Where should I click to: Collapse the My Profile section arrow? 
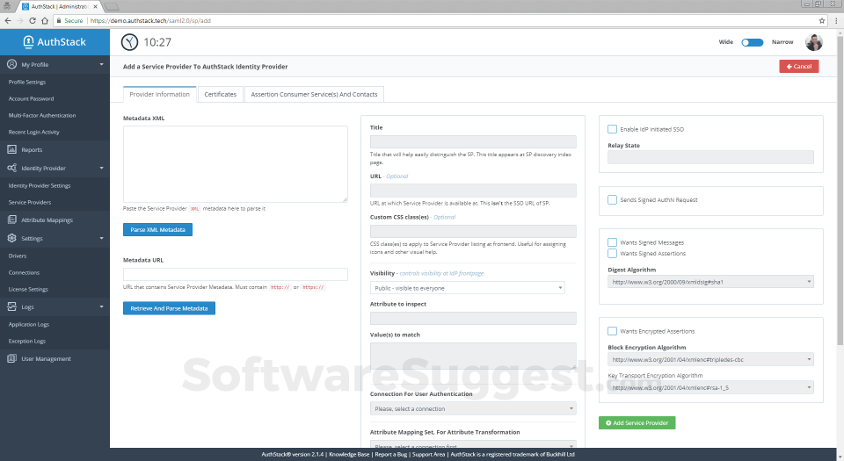(101, 64)
